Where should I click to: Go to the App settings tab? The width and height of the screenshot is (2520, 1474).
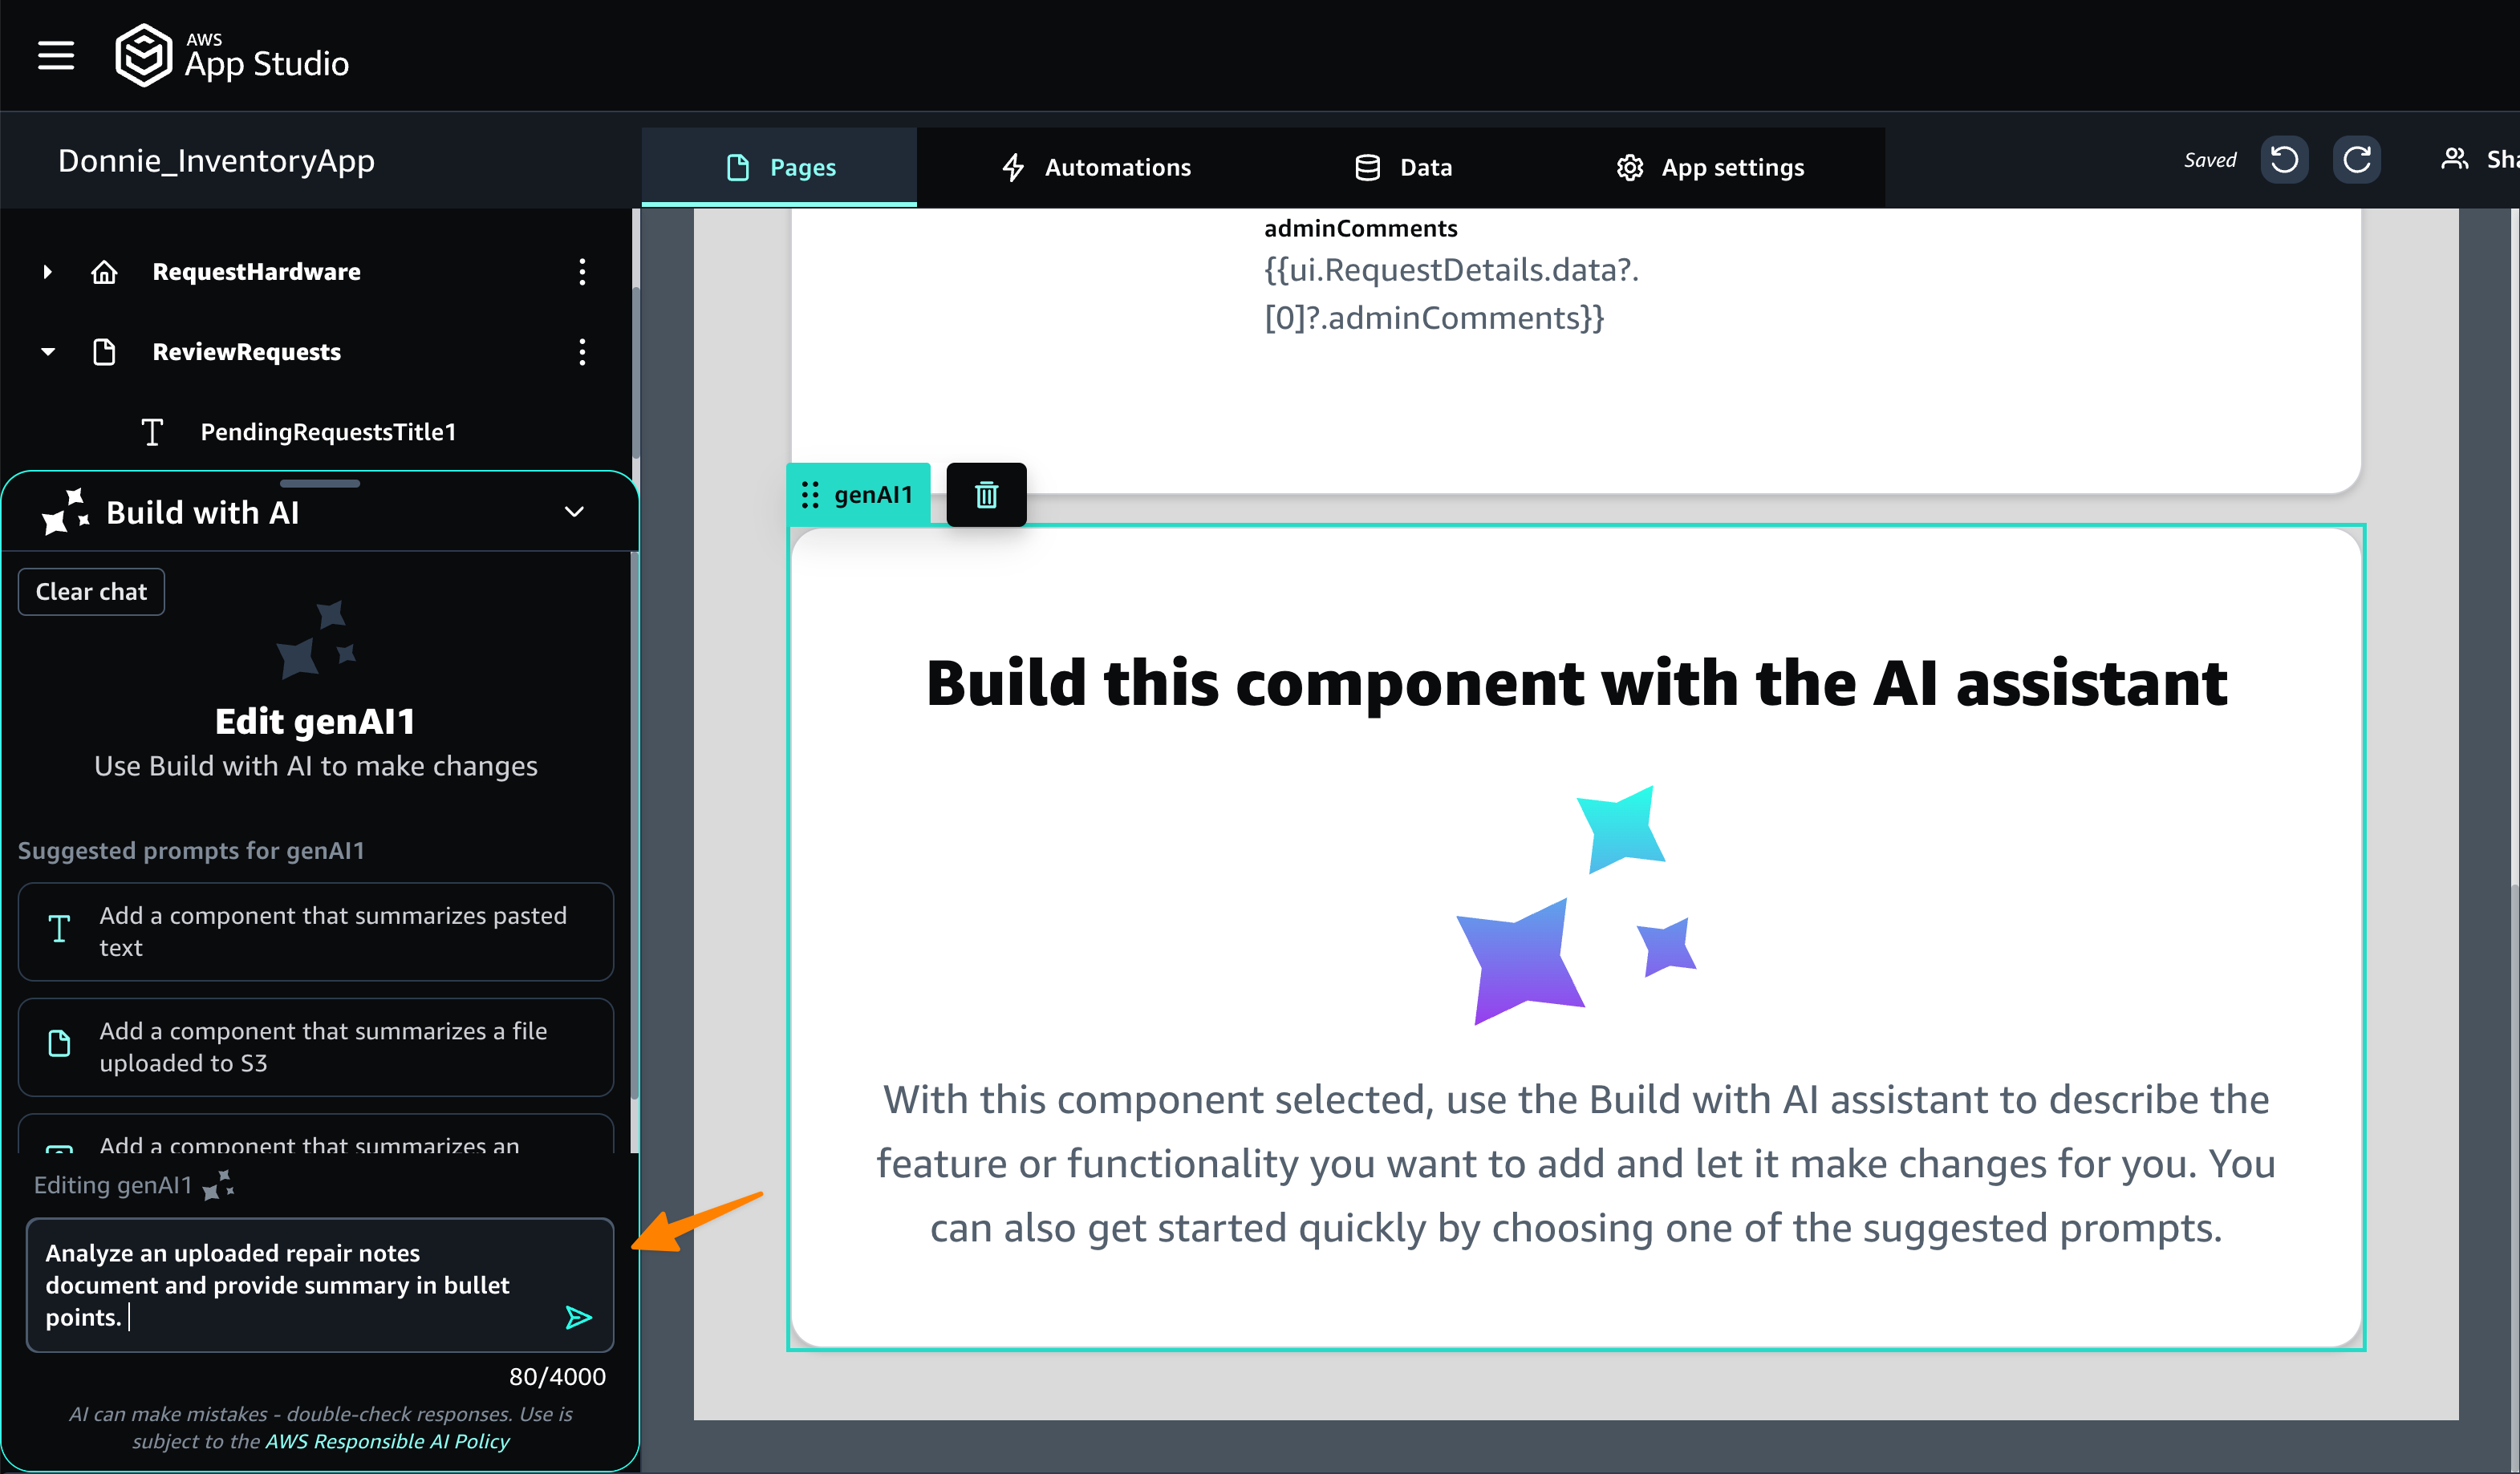point(1710,167)
